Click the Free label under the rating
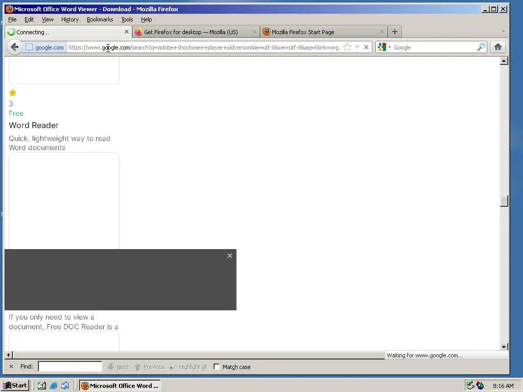The image size is (523, 392). [x=16, y=113]
